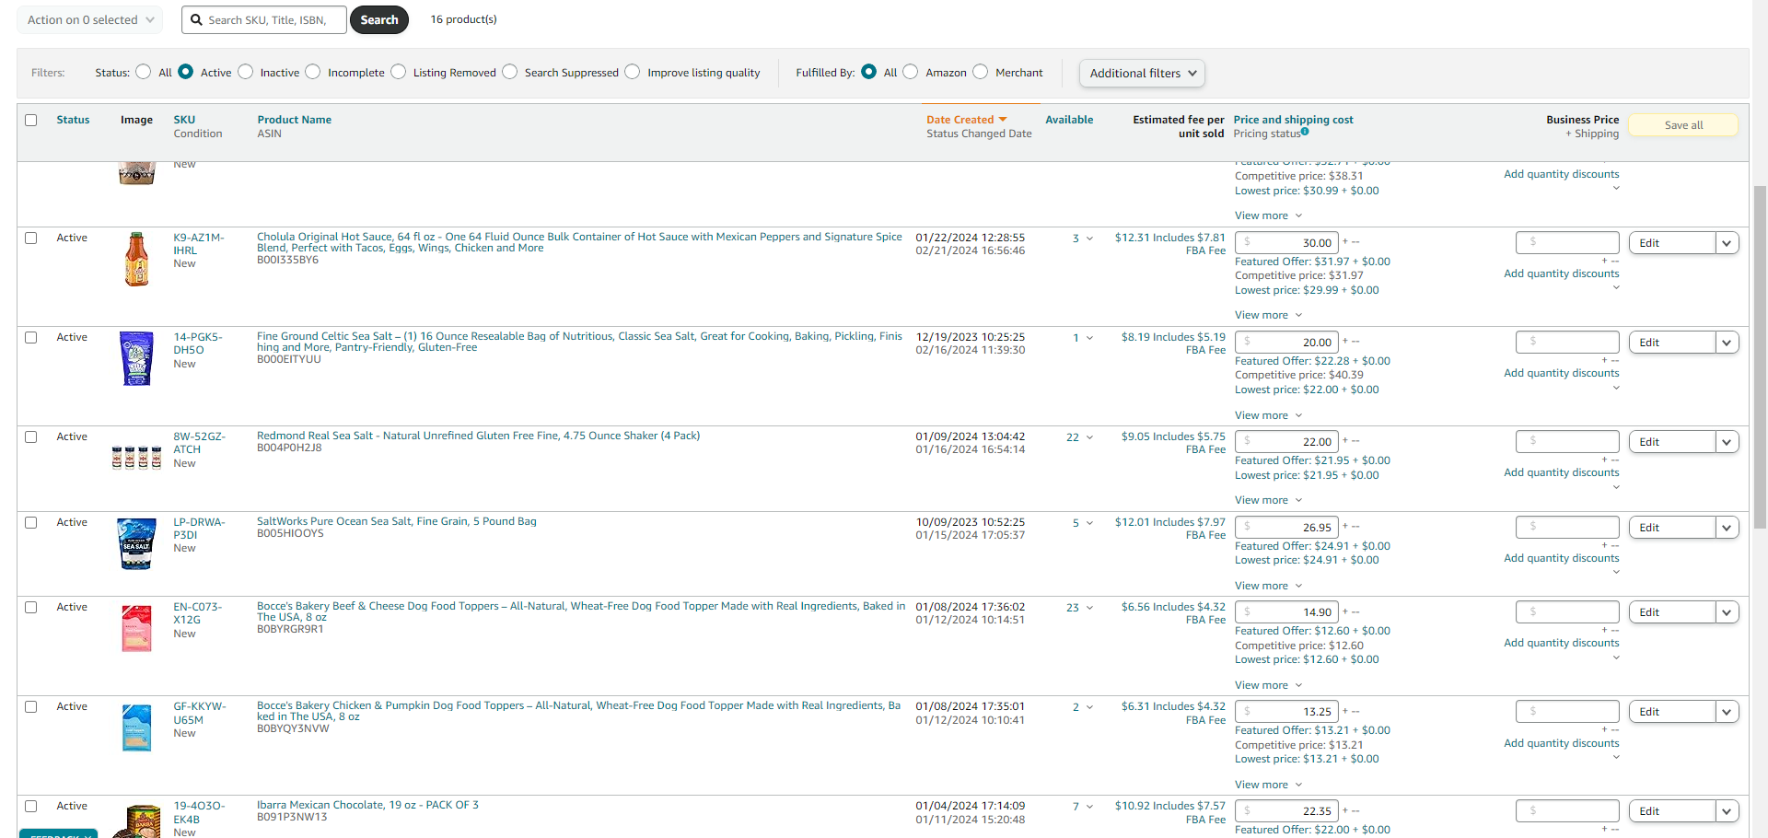Check the Ibarra Mexican Chocolate checkbox
Viewport: 1768px width, 838px height.
(x=31, y=806)
